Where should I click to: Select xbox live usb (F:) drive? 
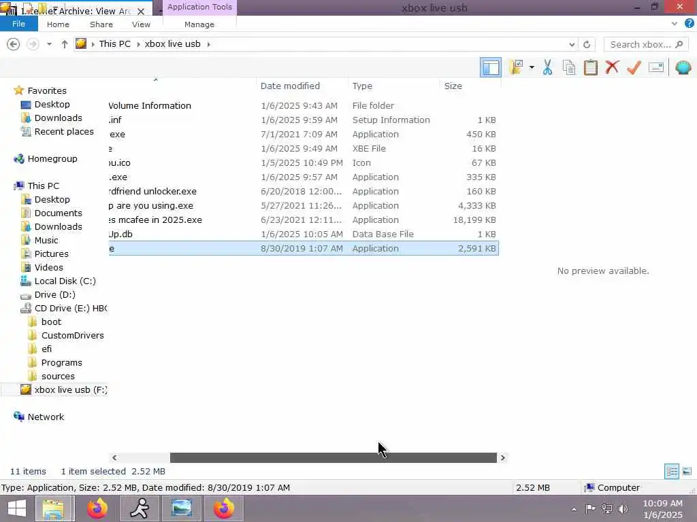71,389
